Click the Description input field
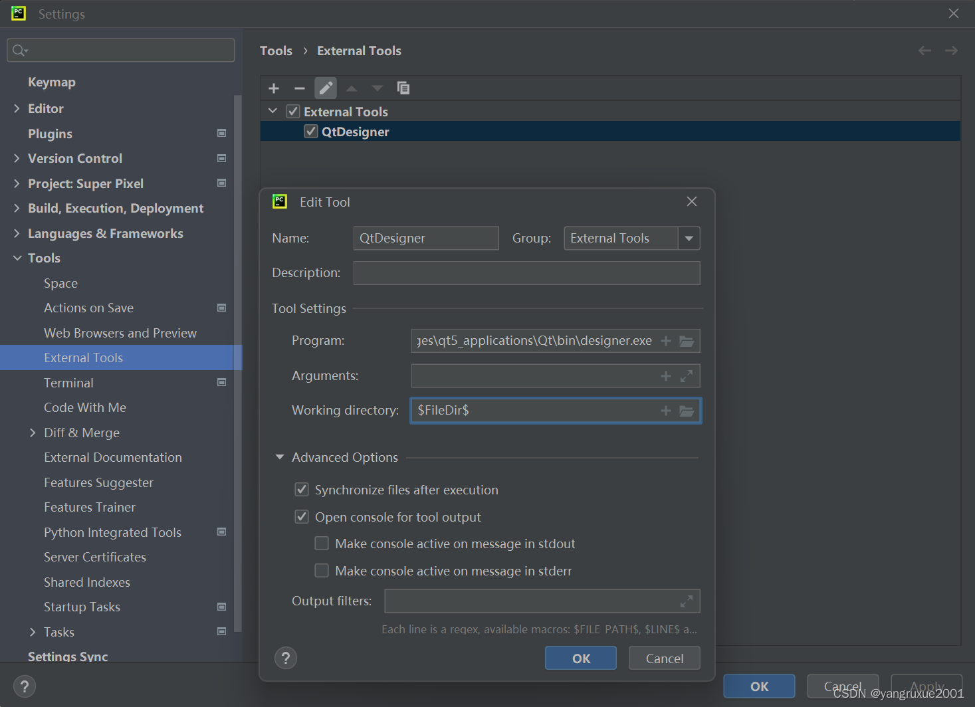Image resolution: width=975 pixels, height=707 pixels. coord(526,272)
